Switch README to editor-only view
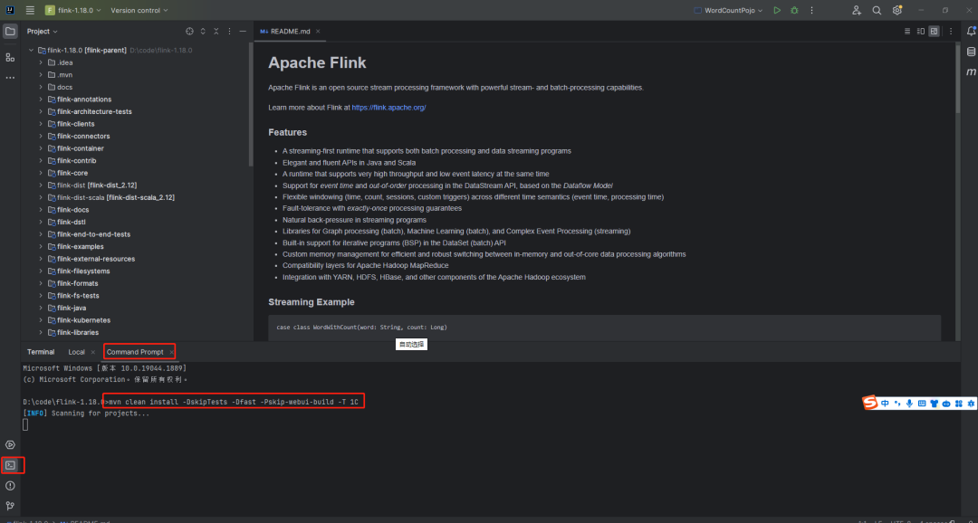 click(x=908, y=31)
